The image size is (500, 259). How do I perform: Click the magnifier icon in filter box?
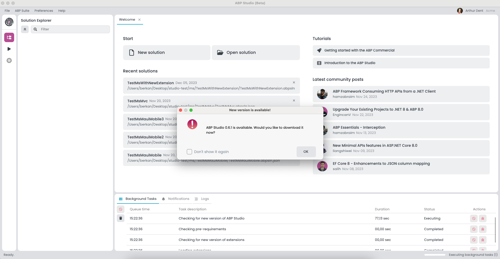tap(35, 29)
